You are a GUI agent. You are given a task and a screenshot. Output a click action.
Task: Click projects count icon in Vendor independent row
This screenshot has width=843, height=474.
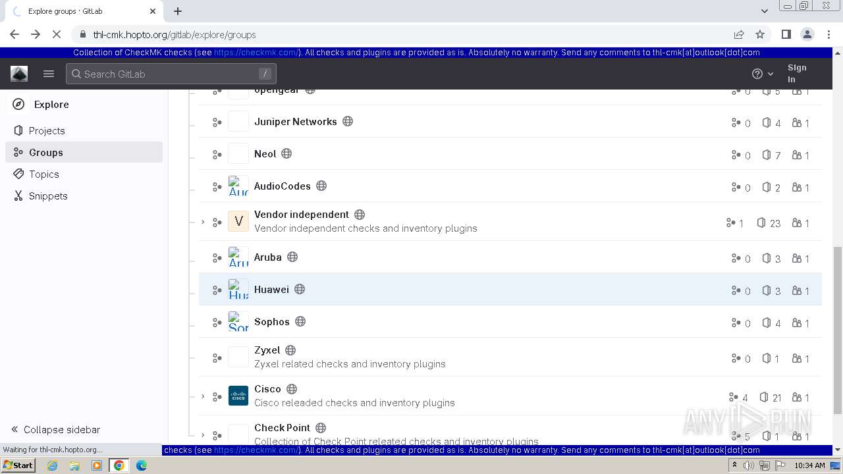click(x=761, y=223)
